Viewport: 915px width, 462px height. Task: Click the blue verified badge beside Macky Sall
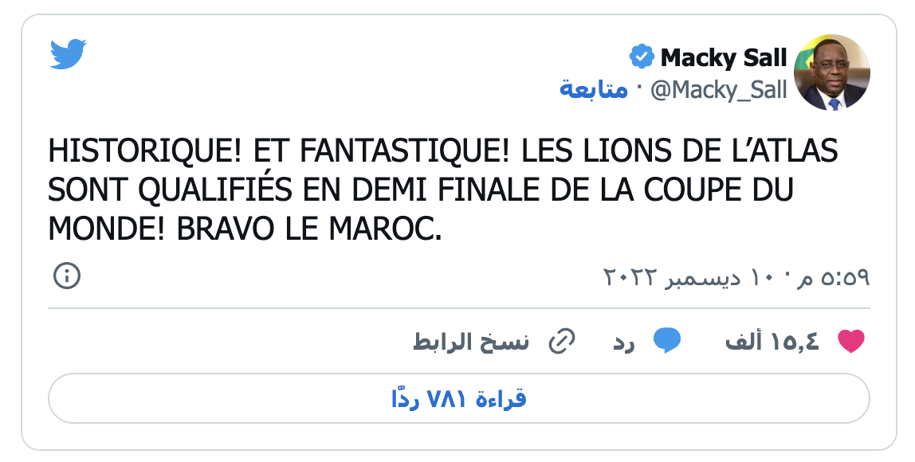coord(642,57)
